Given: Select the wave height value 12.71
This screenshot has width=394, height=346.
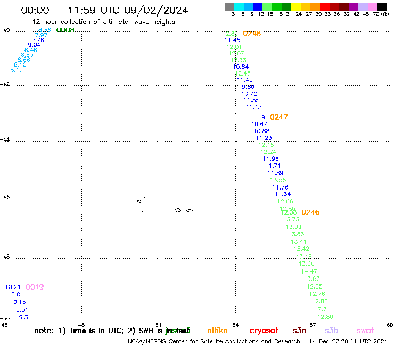Looking at the screenshot, I should point(322,309).
